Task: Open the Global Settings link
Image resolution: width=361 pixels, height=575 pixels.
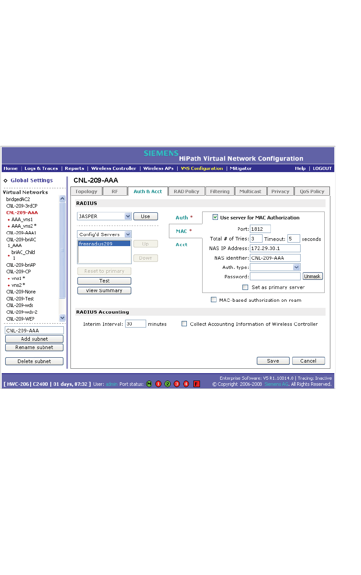Action: point(32,180)
